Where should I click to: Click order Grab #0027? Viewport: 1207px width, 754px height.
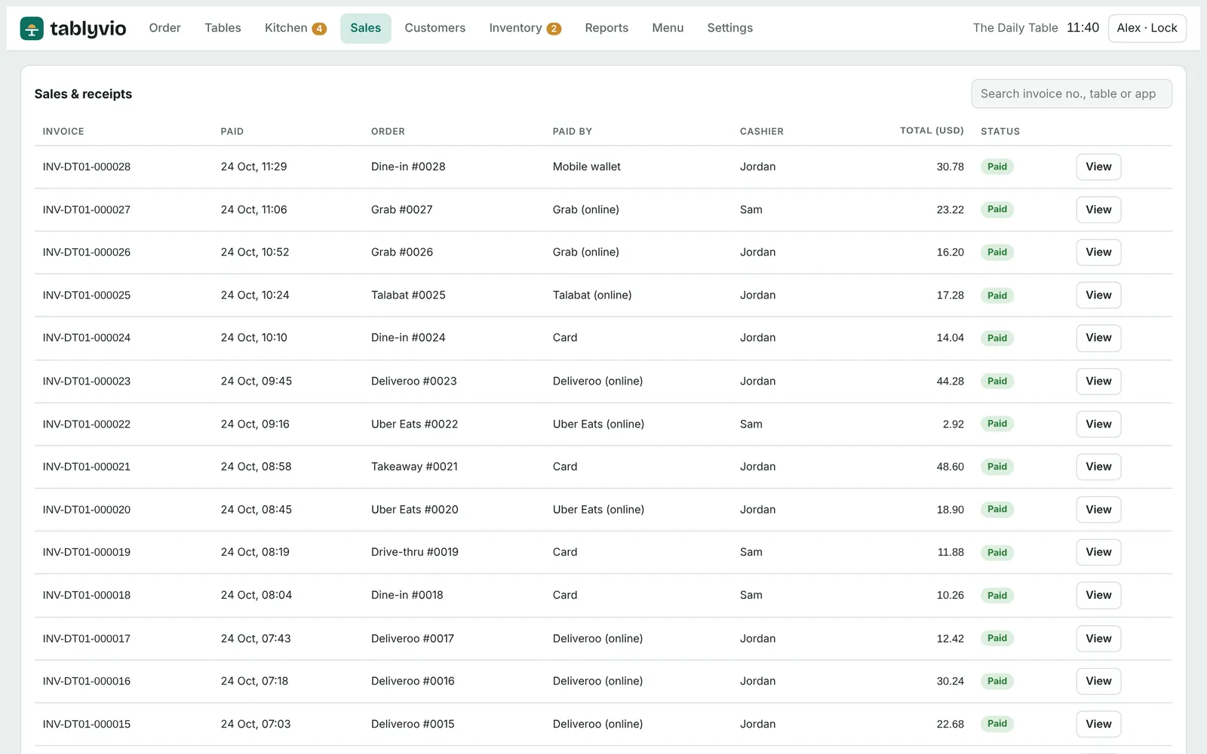(402, 210)
